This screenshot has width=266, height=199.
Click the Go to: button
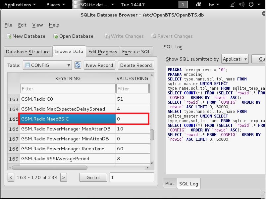[x=93, y=177]
